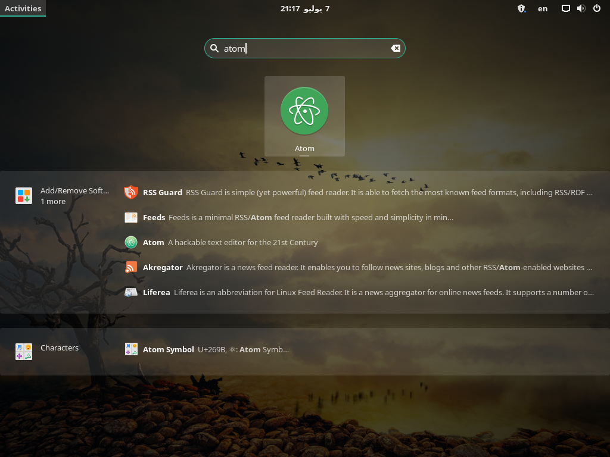This screenshot has height=457, width=610.
Task: Click the Atom Symbol character icon
Action: point(131,349)
